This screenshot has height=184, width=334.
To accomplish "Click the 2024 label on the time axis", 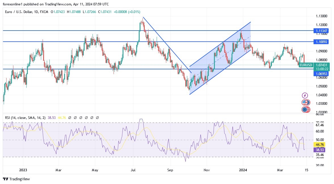I will pyautogui.click(x=243, y=170).
